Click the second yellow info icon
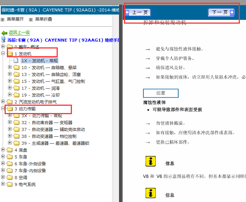Image resolution: width=246 pixels, height=202 pixels. click(x=150, y=193)
